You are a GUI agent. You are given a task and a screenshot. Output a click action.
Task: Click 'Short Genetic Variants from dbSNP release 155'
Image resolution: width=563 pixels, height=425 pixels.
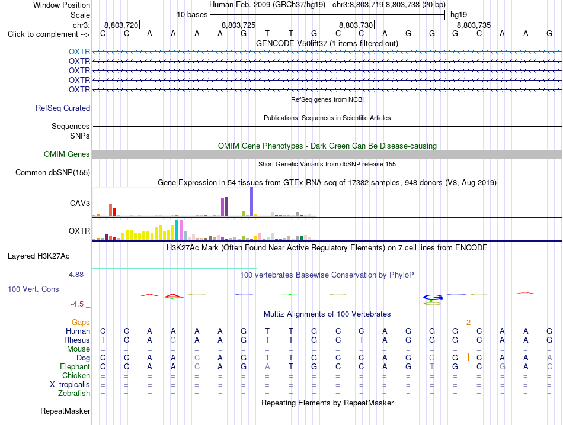tap(327, 164)
